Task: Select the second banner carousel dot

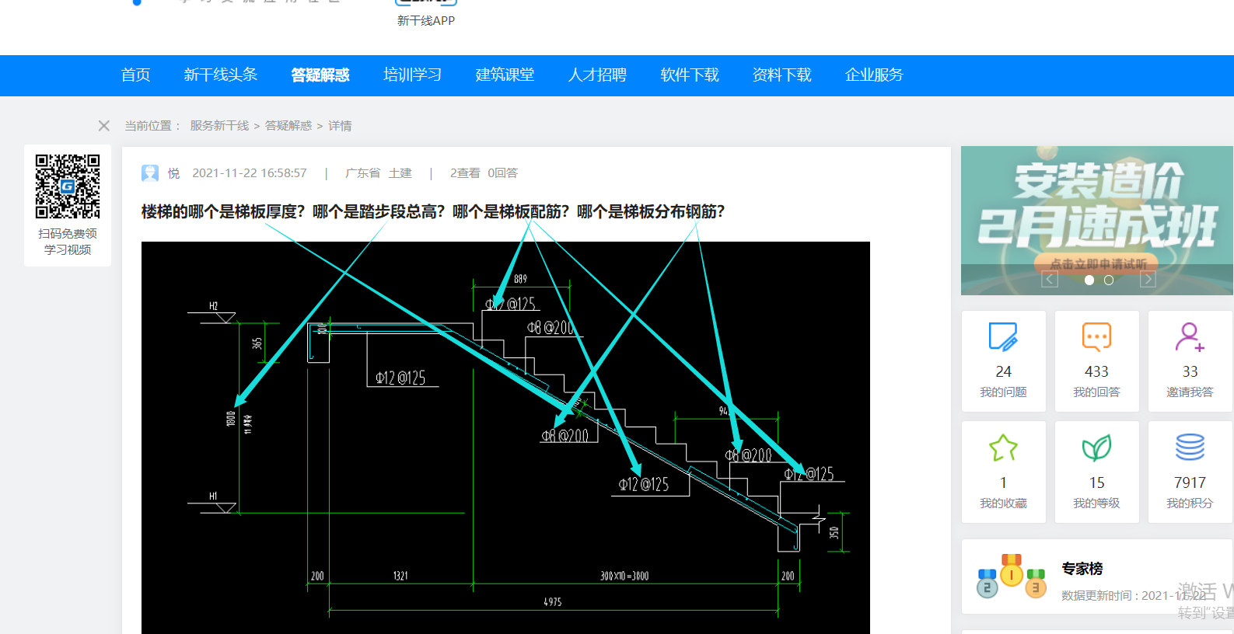Action: (x=1109, y=280)
